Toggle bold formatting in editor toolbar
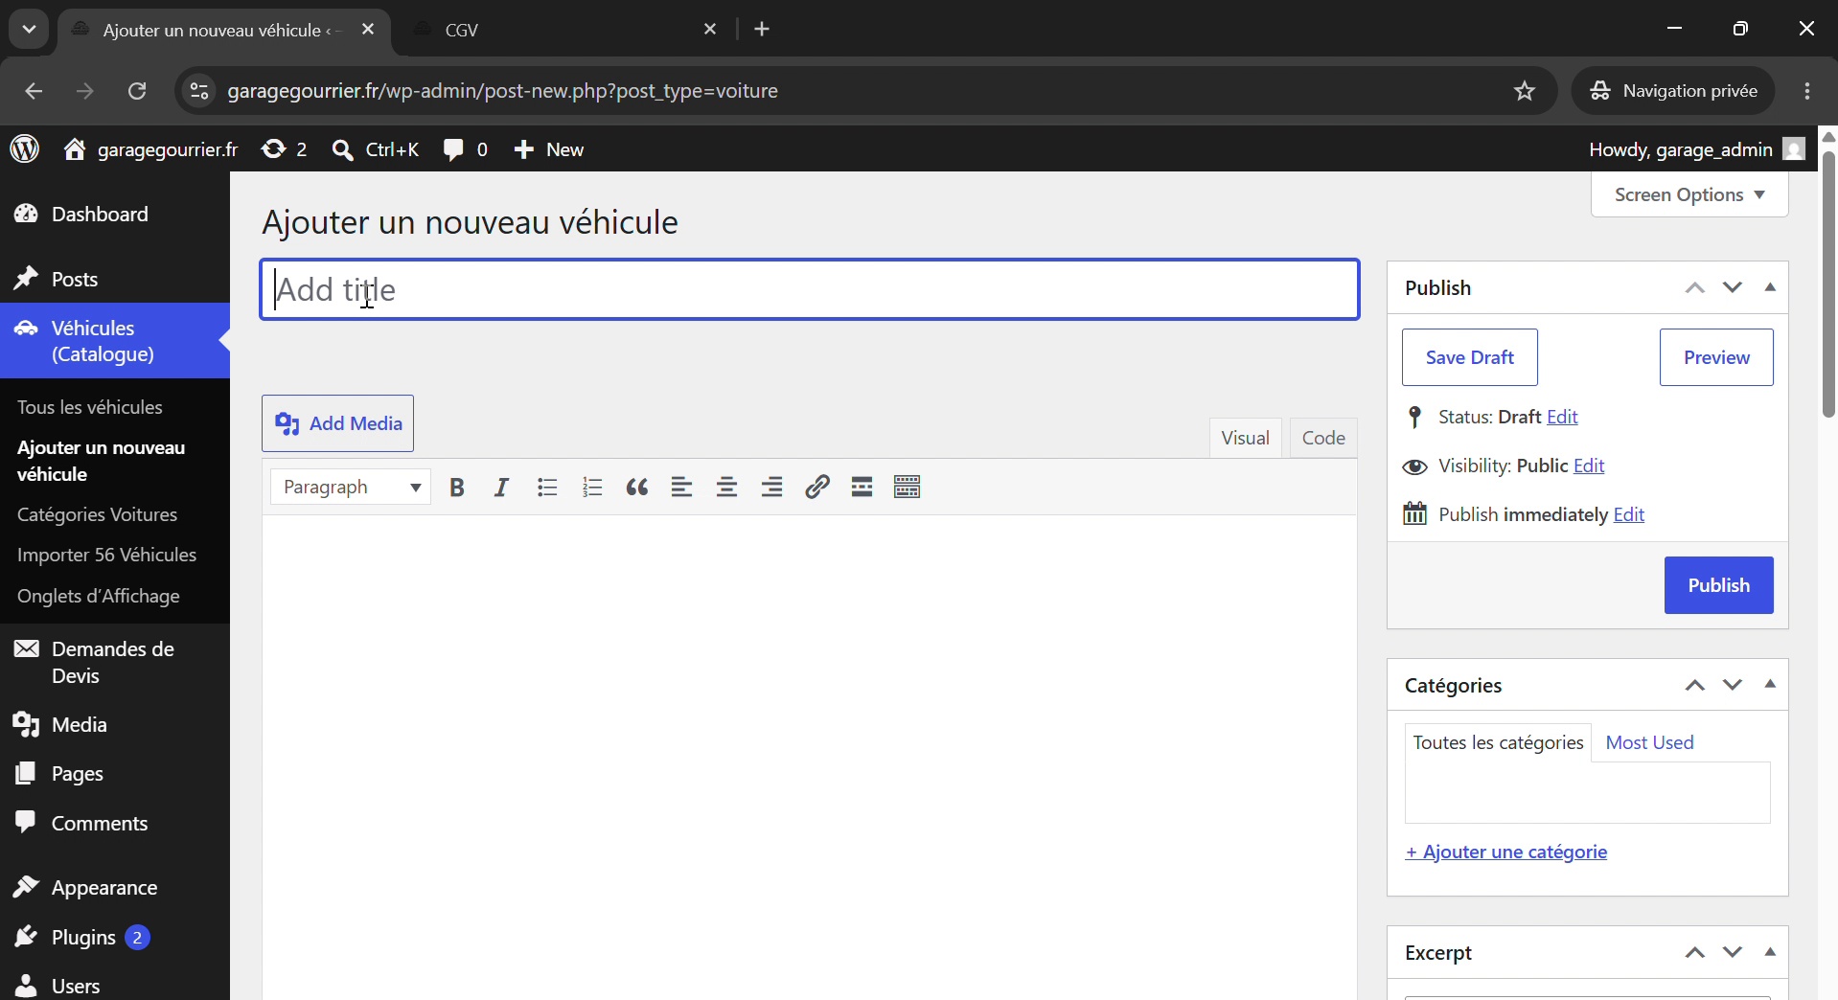Viewport: 1838px width, 1000px height. 457,488
